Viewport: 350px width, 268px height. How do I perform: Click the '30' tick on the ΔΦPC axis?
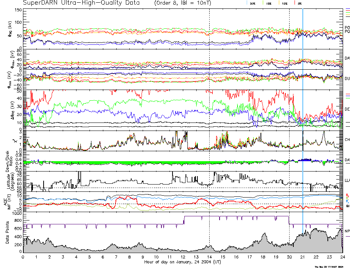coord(19,106)
